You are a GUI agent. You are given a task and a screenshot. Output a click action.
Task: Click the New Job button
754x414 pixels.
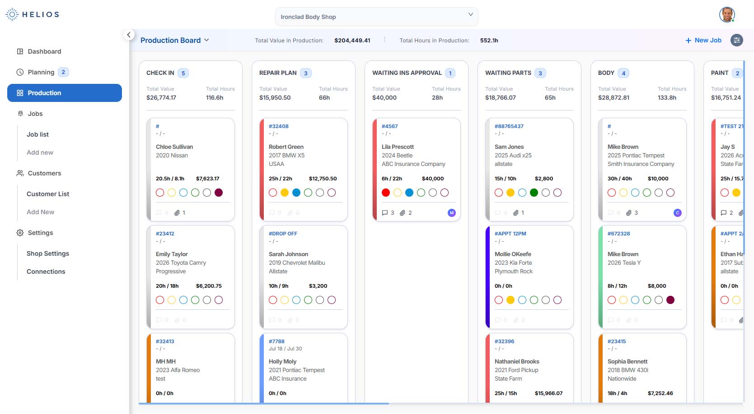click(x=703, y=40)
